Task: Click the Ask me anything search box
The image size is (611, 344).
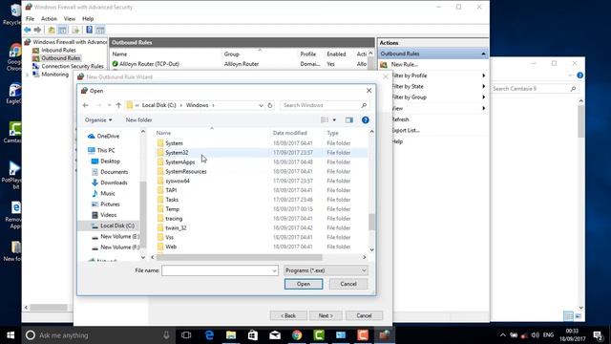Action: click(x=97, y=335)
